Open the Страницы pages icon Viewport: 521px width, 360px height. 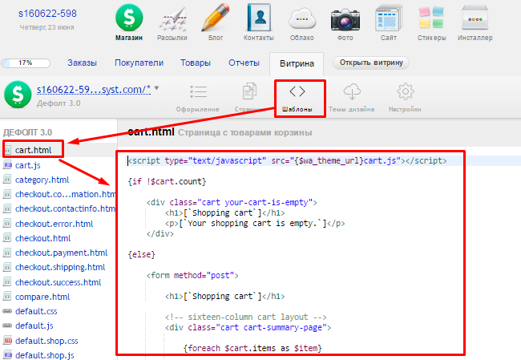coord(249,91)
